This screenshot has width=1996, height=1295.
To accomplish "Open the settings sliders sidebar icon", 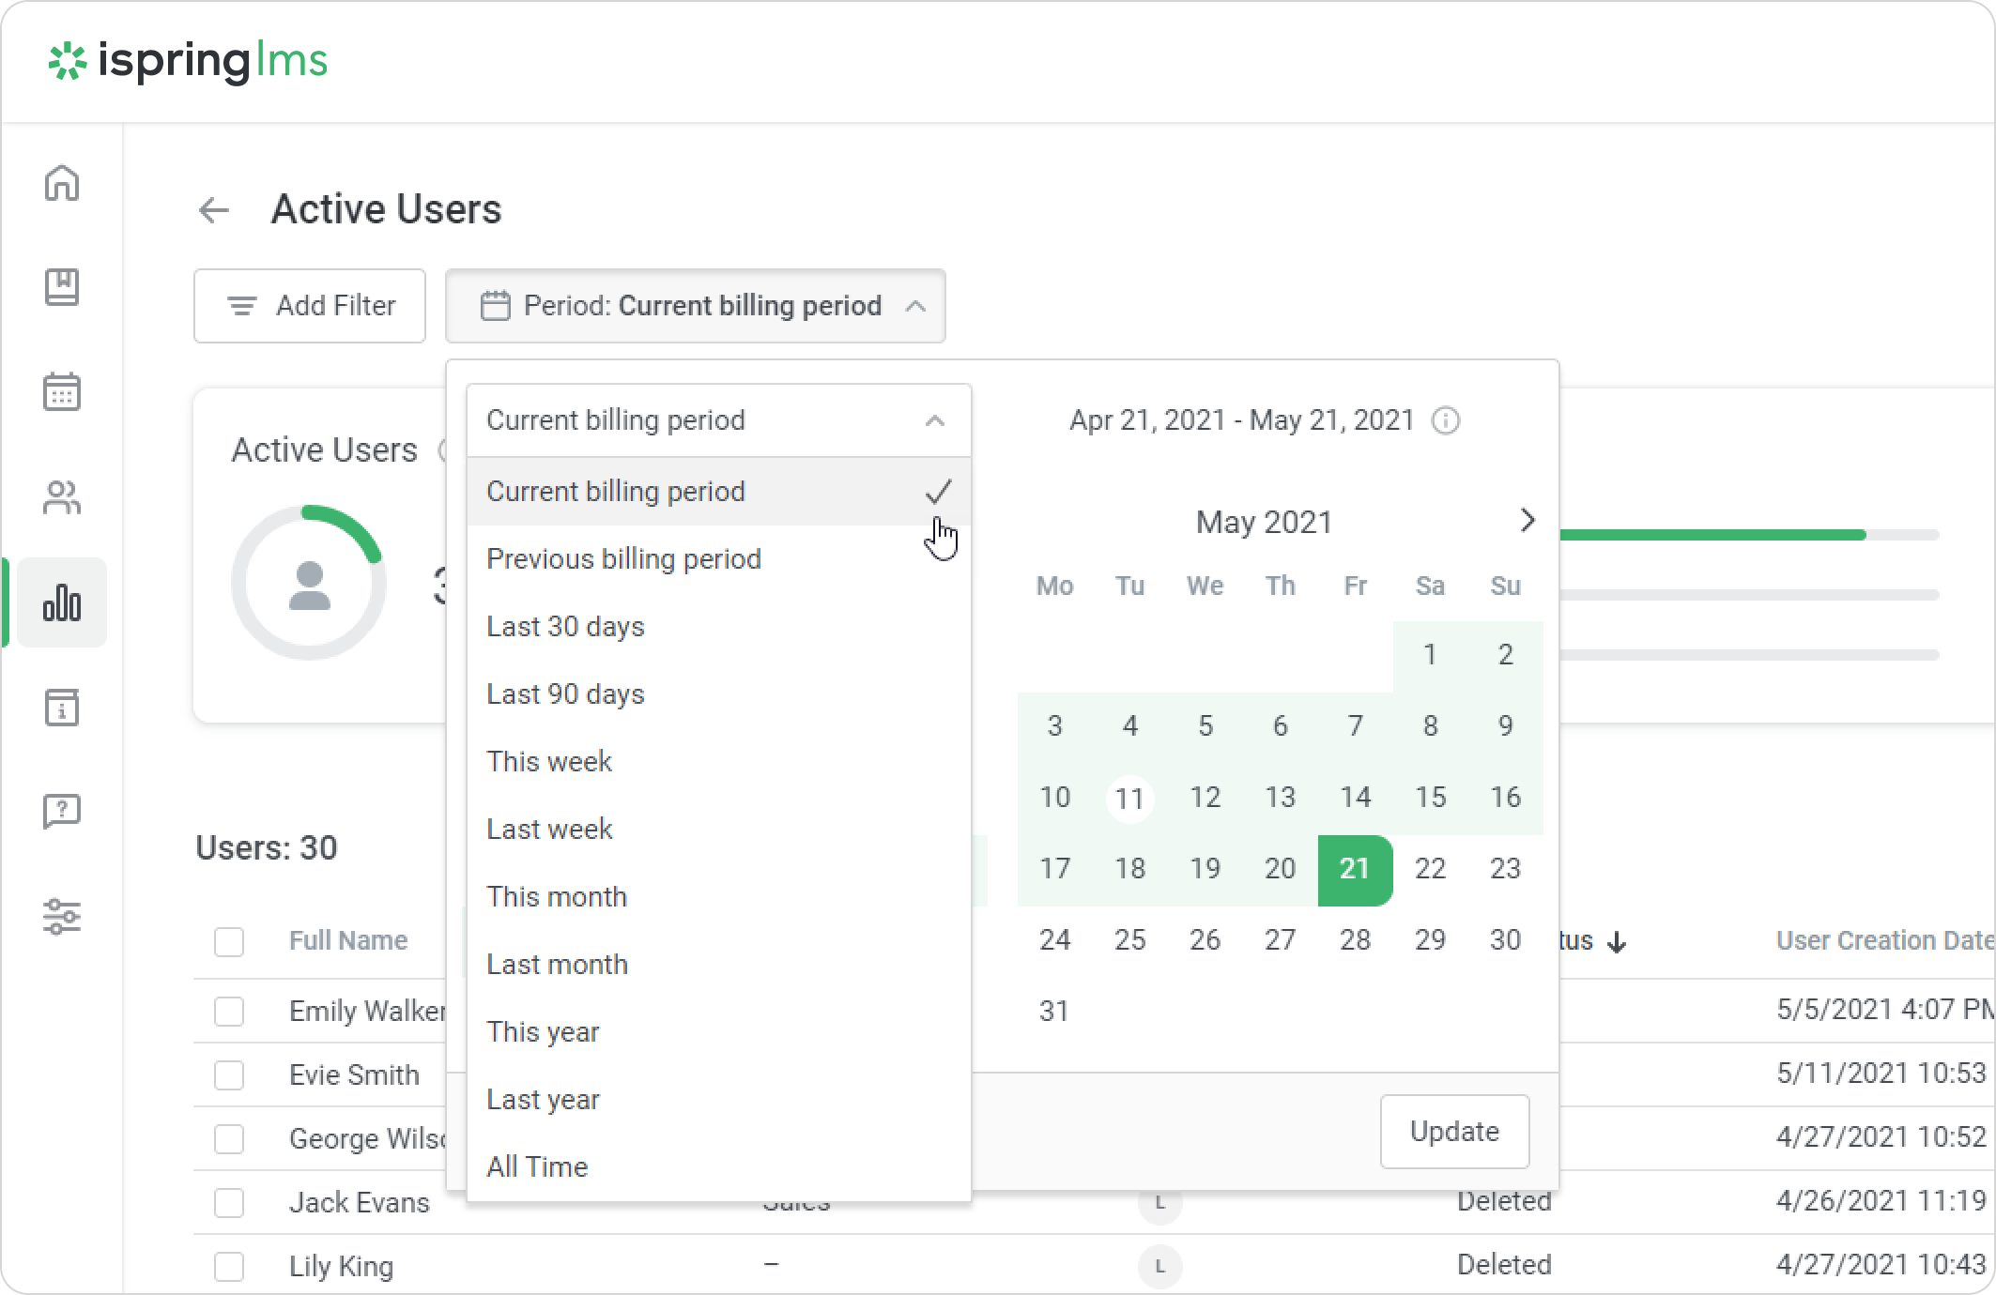I will click(62, 916).
